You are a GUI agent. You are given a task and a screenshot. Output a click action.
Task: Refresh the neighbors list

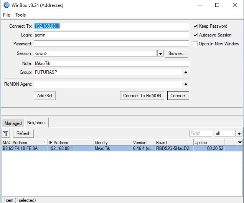(x=23, y=133)
